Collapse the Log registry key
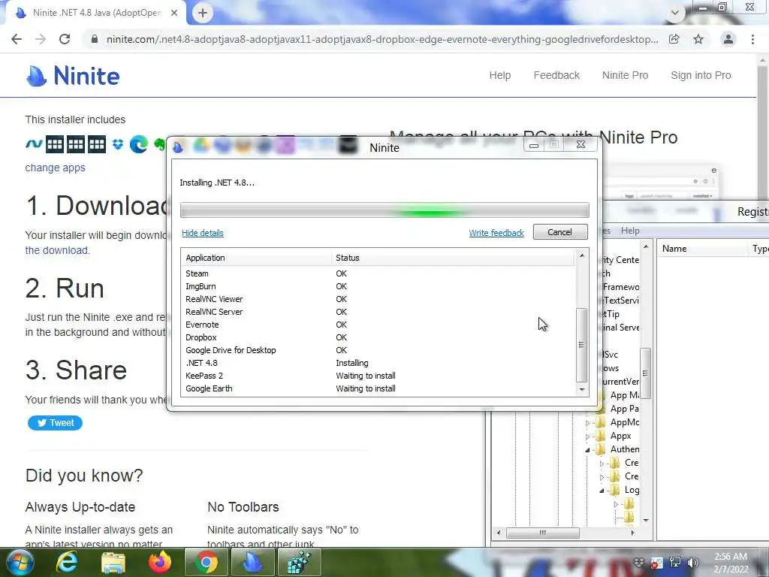This screenshot has height=577, width=769. (x=602, y=490)
